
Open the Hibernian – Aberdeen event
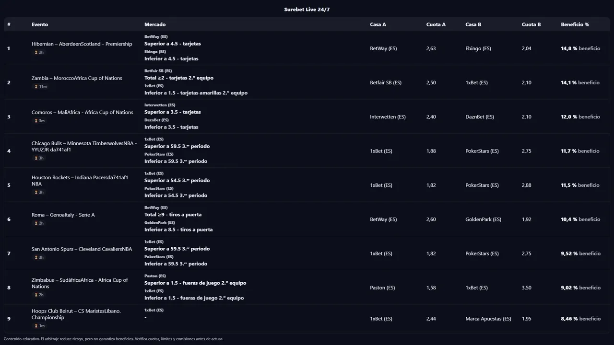click(82, 44)
